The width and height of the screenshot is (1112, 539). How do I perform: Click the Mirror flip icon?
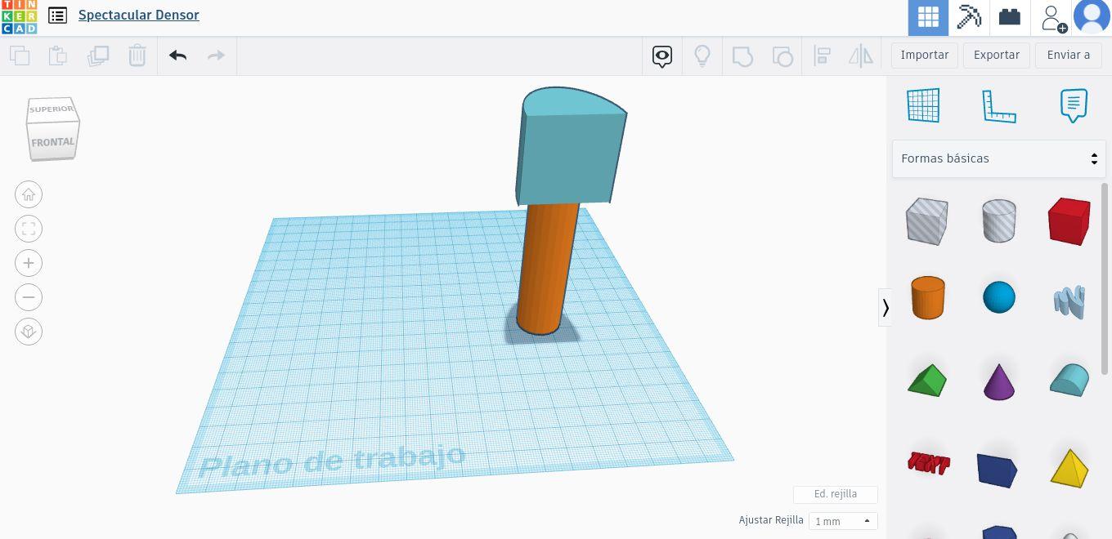point(861,56)
